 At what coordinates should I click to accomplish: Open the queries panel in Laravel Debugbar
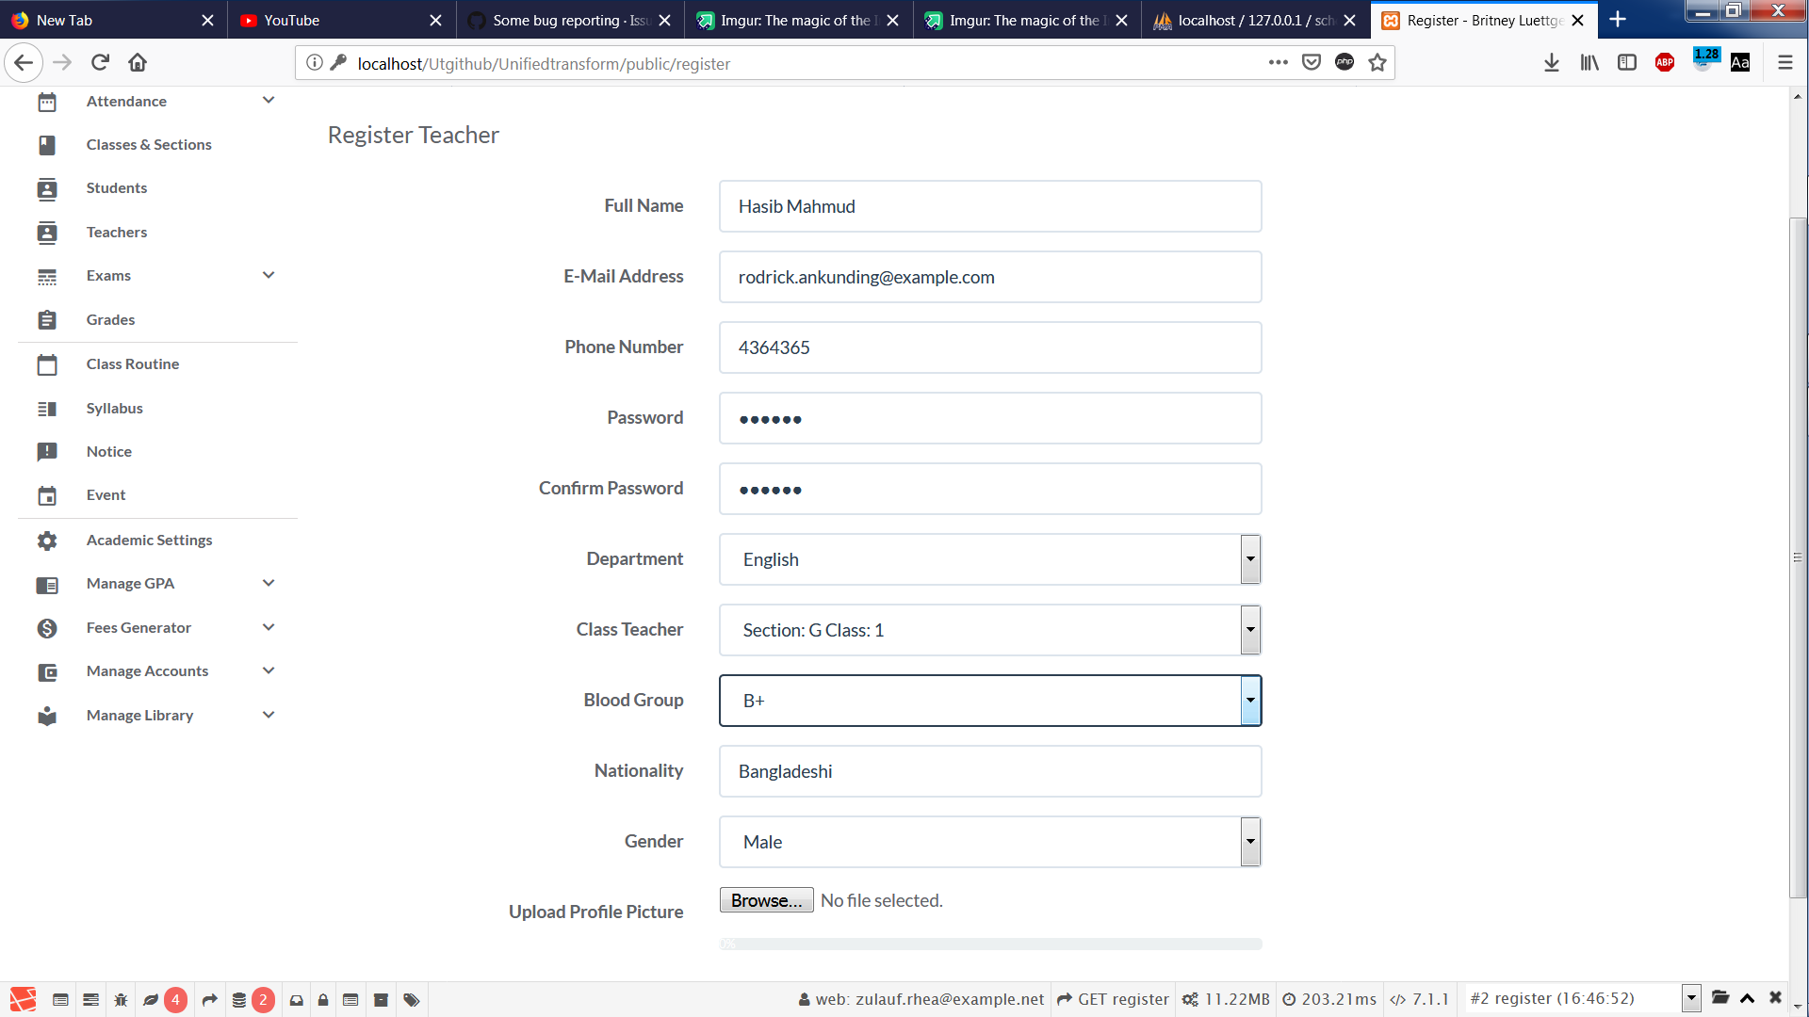[239, 999]
